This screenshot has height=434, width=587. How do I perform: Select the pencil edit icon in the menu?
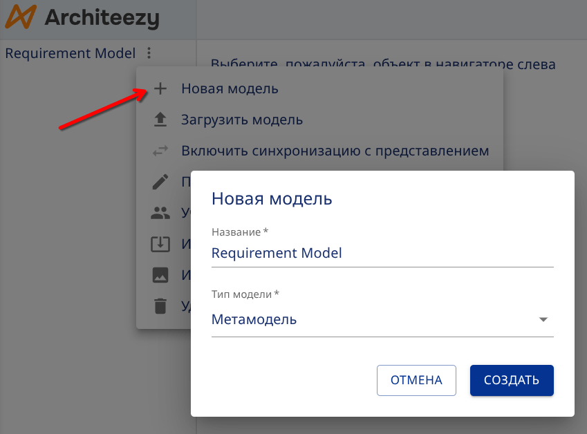[x=160, y=181]
